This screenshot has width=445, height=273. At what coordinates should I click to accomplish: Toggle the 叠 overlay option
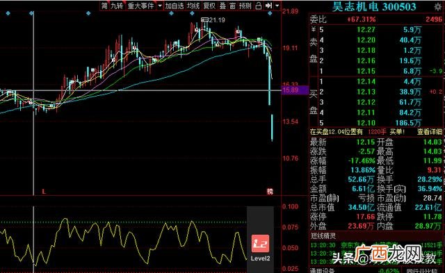tap(222, 6)
